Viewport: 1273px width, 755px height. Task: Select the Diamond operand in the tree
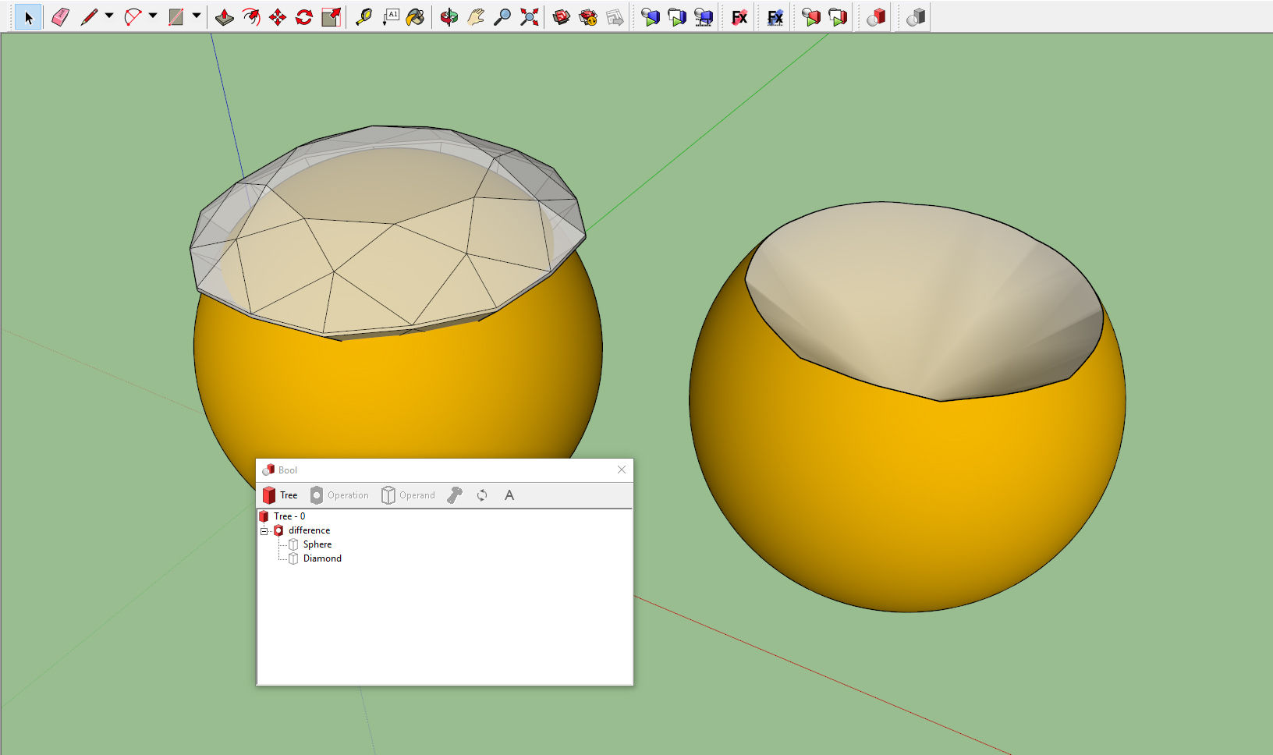[321, 558]
